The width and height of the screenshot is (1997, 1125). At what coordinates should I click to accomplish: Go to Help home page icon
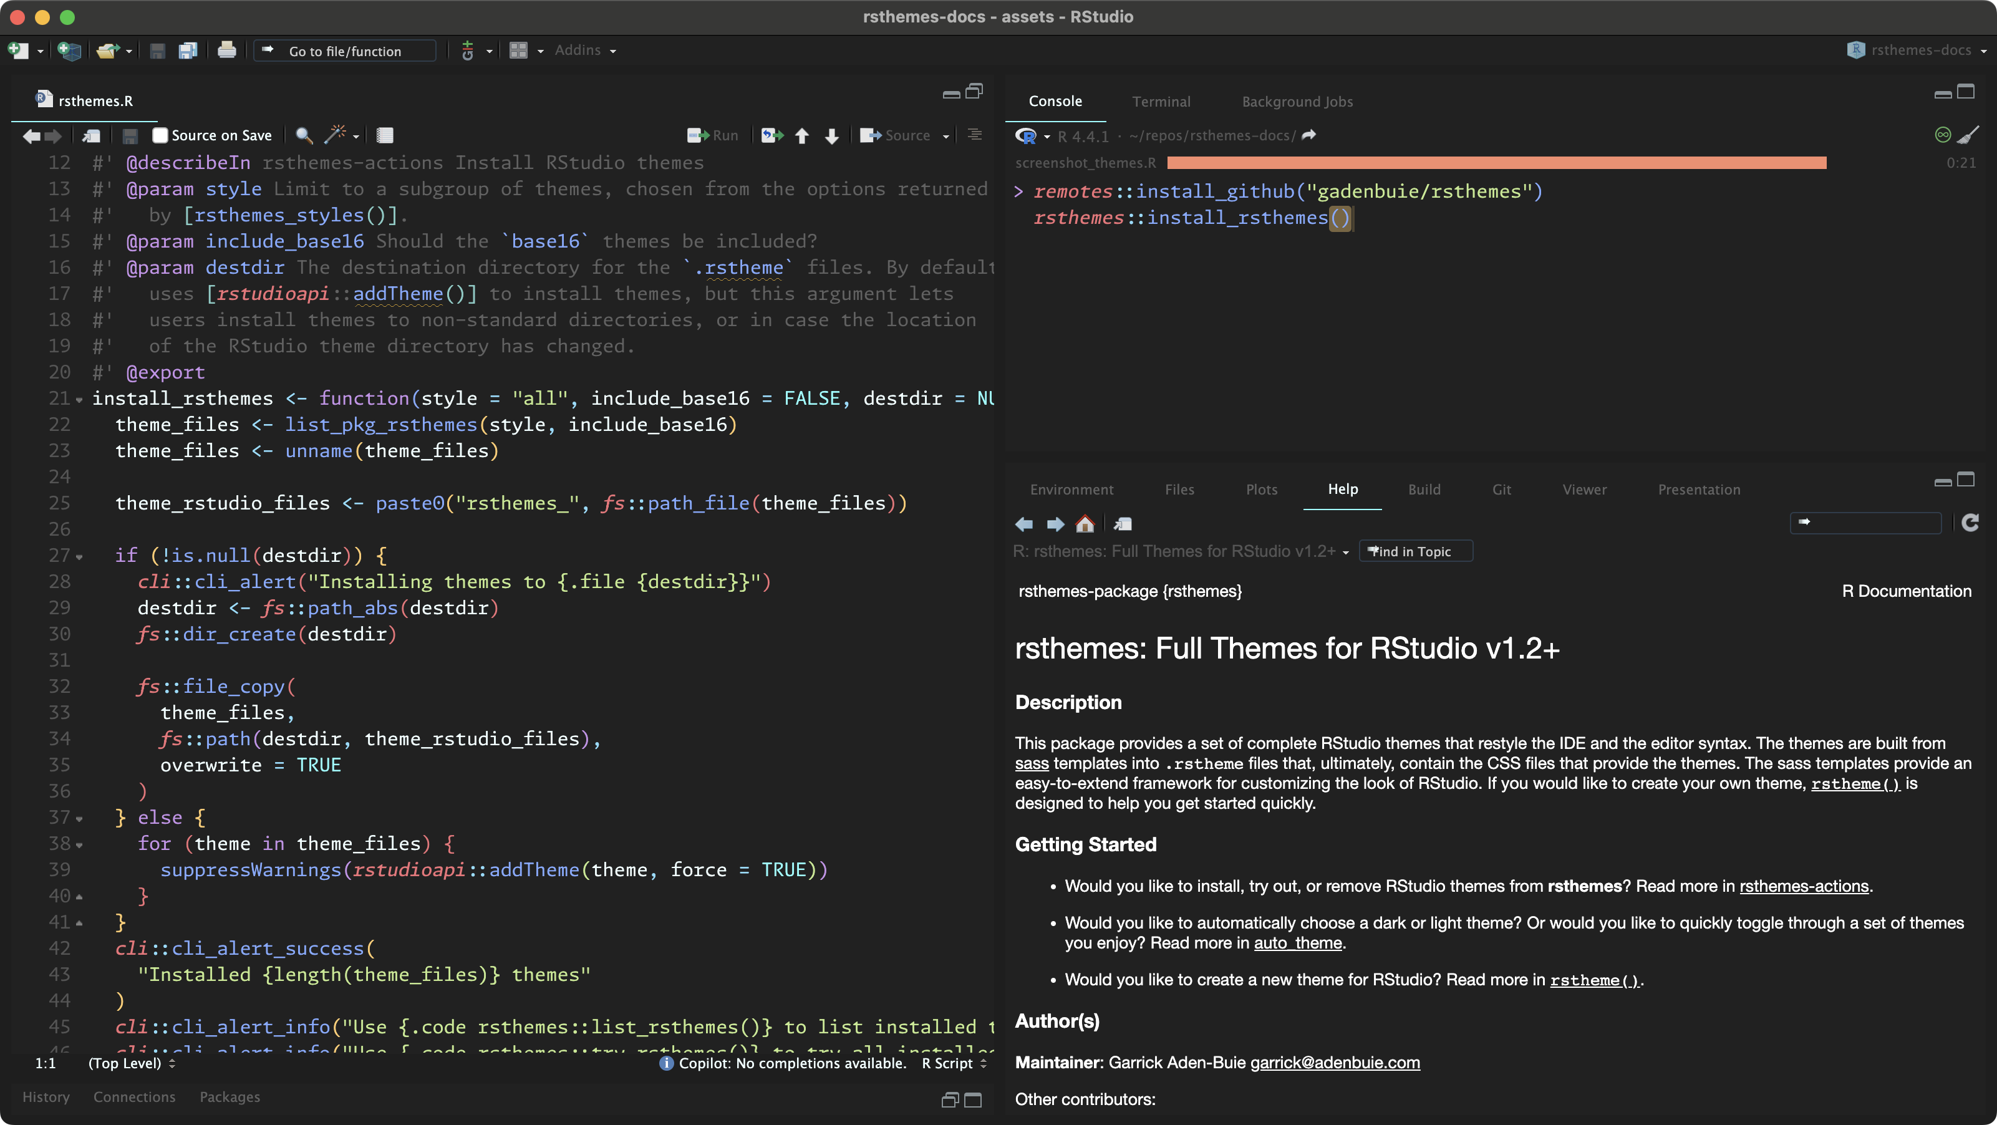pos(1085,524)
